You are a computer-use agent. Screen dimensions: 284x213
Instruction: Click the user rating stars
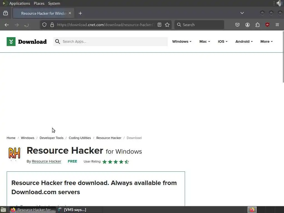click(x=116, y=162)
